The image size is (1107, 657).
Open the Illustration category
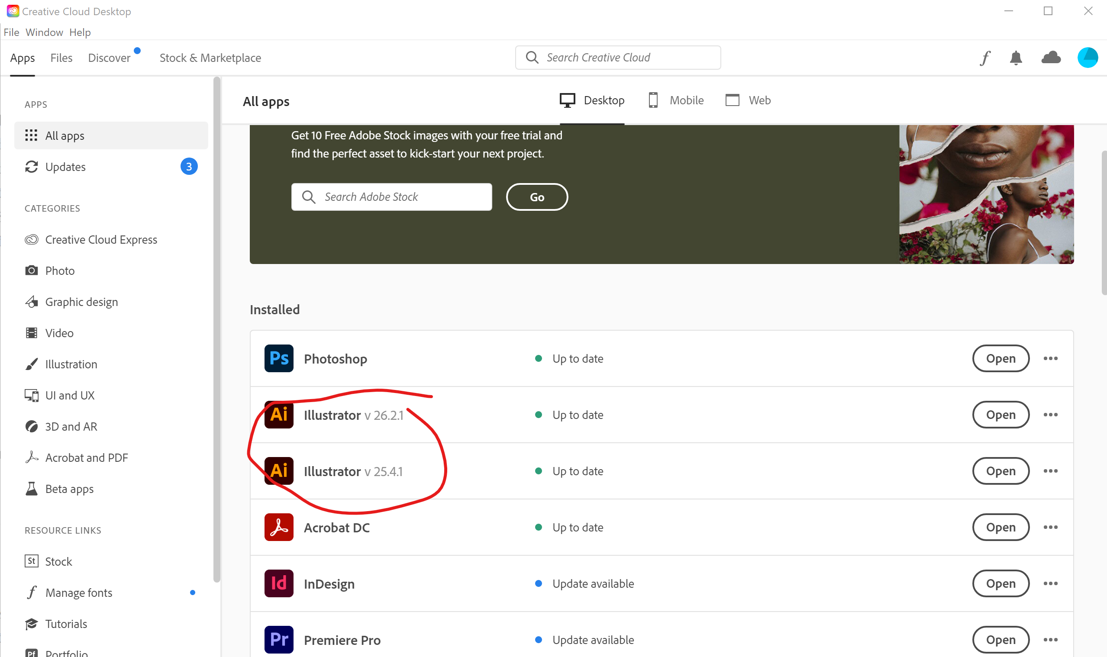(x=61, y=364)
